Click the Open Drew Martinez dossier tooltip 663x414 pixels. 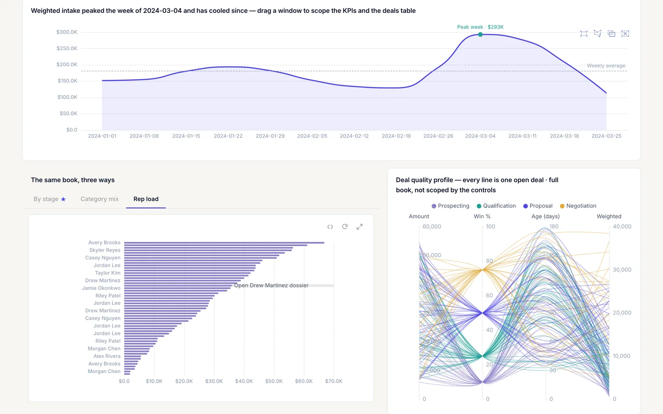[271, 285]
